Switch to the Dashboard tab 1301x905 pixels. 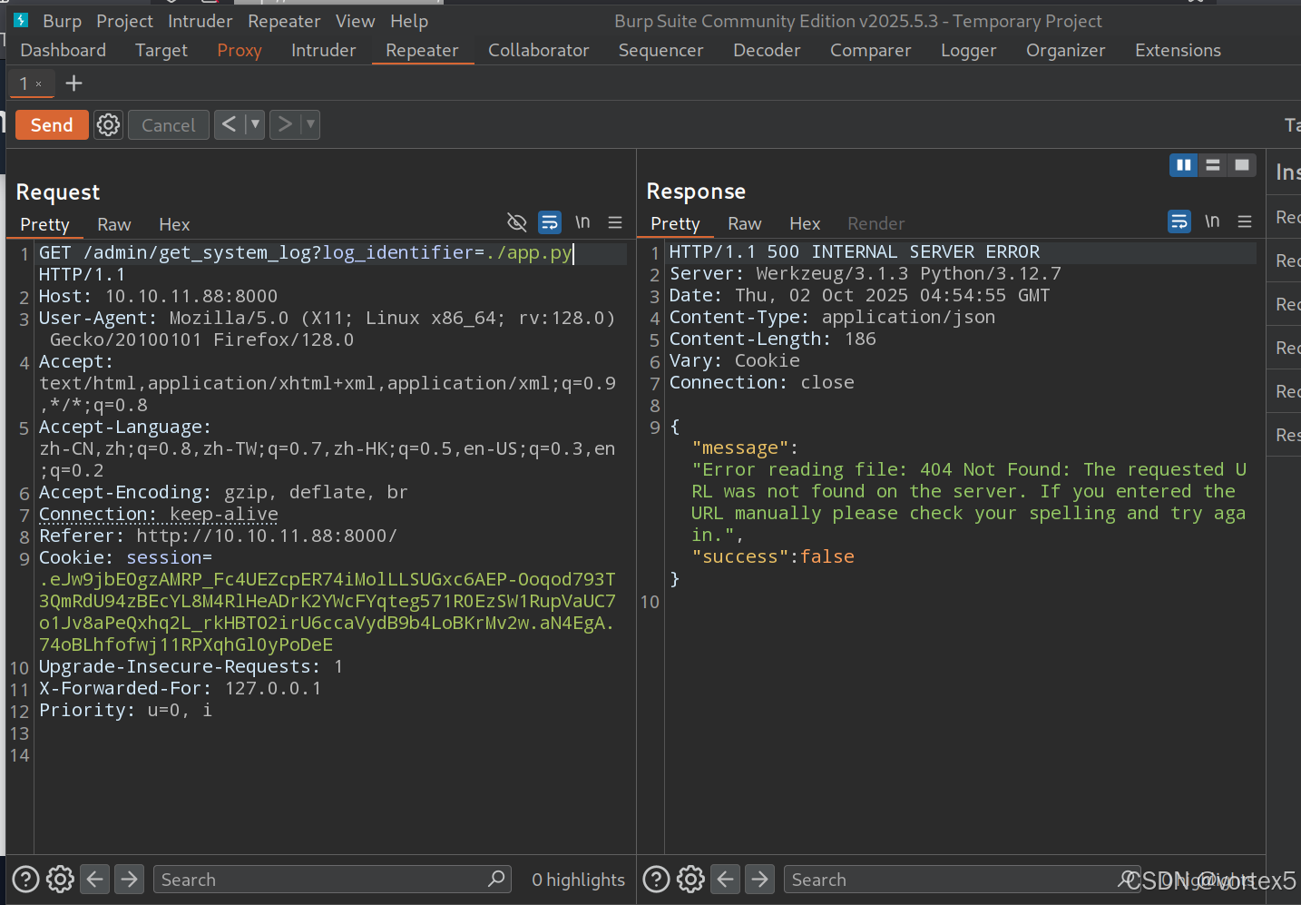point(64,50)
